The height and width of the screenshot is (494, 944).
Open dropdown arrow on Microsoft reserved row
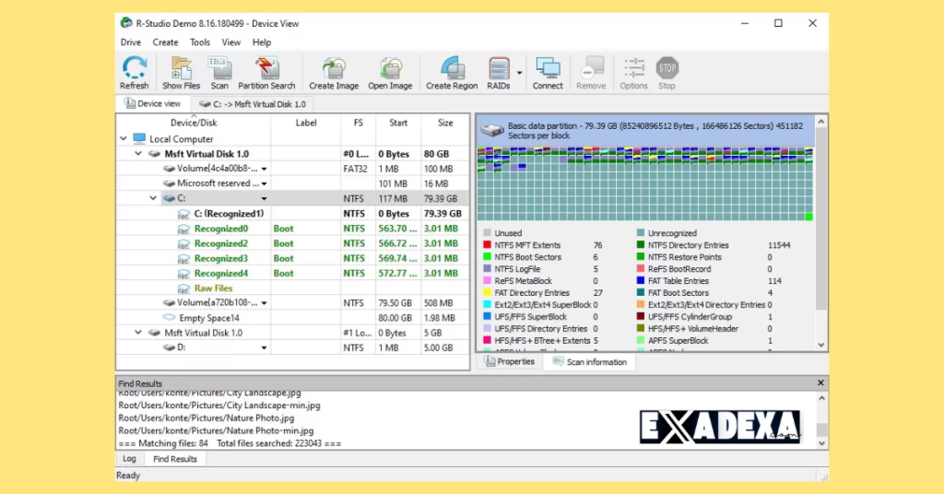264,183
